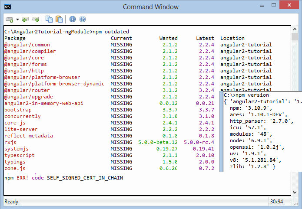Click the 'Current' column header
This screenshot has height=209, width=302.
click(x=121, y=38)
